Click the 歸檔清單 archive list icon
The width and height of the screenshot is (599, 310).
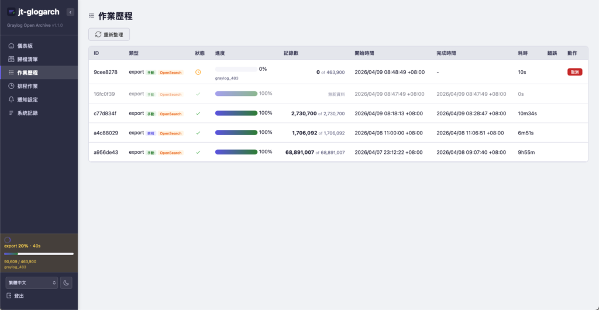click(x=12, y=59)
